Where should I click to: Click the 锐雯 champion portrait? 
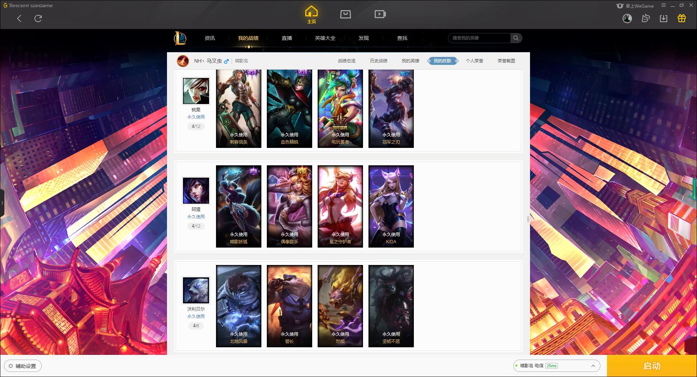(196, 91)
